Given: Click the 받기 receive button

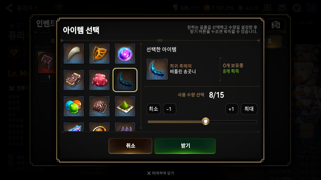Looking at the screenshot, I should coord(185,146).
